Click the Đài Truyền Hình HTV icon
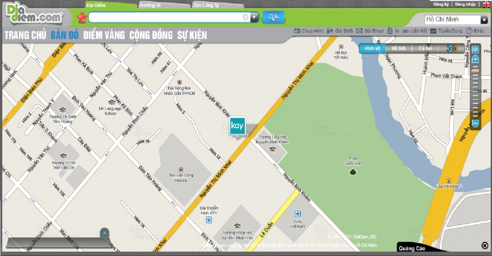The width and height of the screenshot is (492, 256). [209, 220]
